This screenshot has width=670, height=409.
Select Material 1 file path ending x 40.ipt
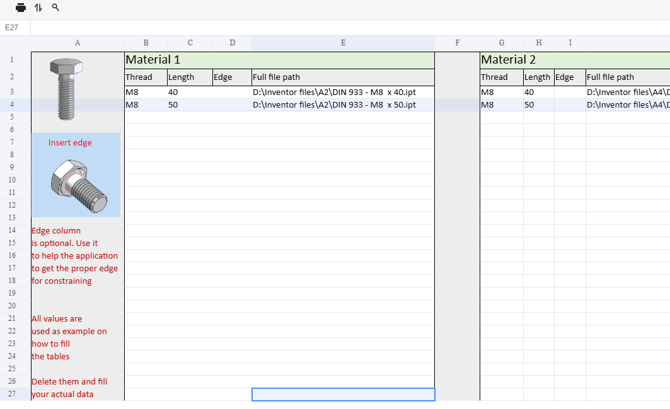334,92
